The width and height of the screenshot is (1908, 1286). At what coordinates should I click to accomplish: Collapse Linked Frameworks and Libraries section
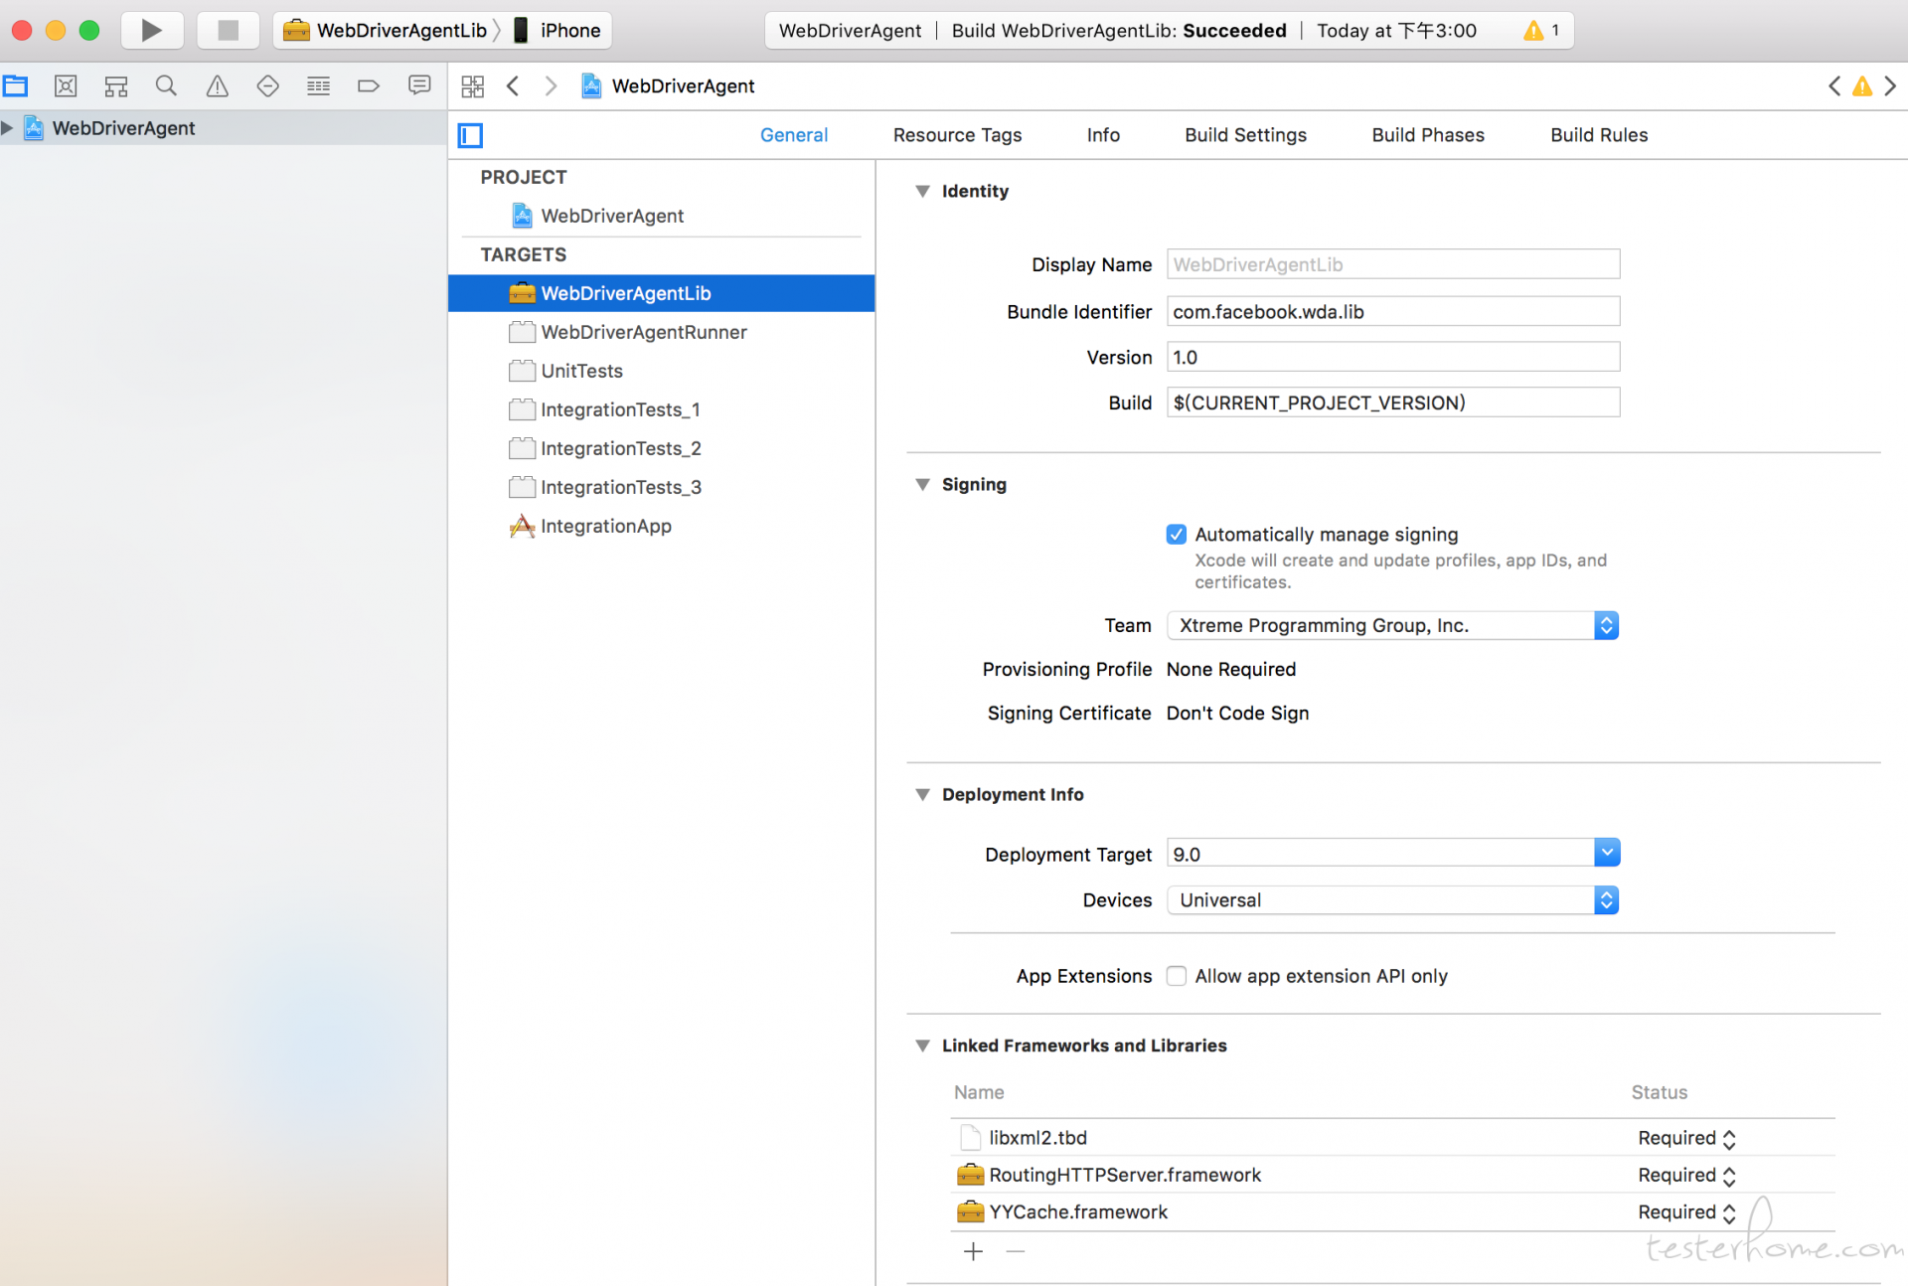(922, 1045)
